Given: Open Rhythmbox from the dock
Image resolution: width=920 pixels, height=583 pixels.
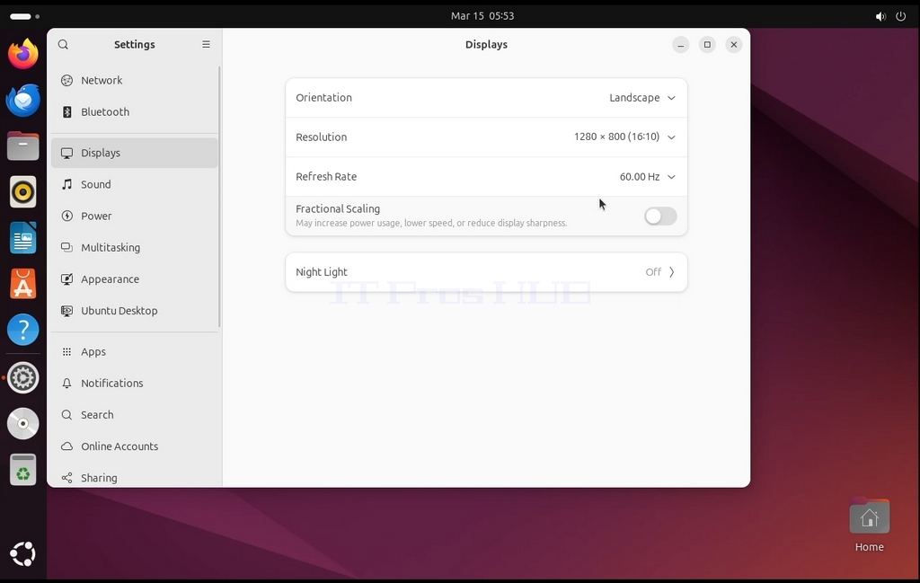Looking at the screenshot, I should [x=22, y=192].
